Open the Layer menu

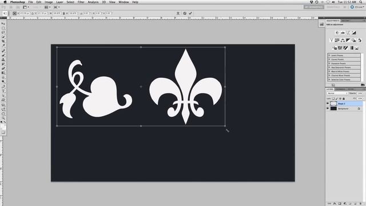(59, 2)
